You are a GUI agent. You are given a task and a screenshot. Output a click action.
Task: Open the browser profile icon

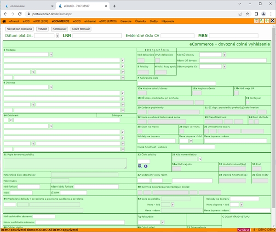point(264,14)
